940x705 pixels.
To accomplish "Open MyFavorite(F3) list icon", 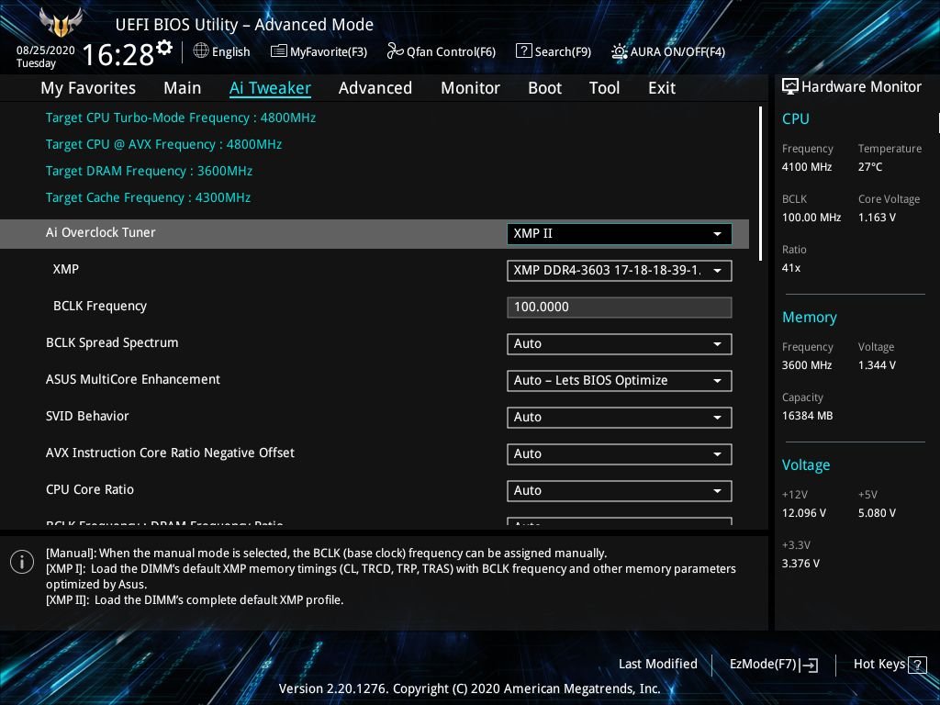I will tap(278, 51).
